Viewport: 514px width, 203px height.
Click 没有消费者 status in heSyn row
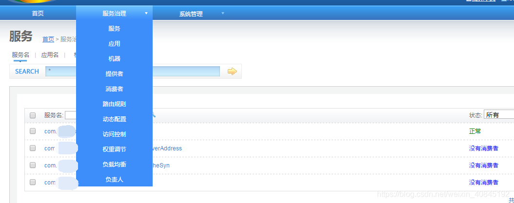coord(483,166)
